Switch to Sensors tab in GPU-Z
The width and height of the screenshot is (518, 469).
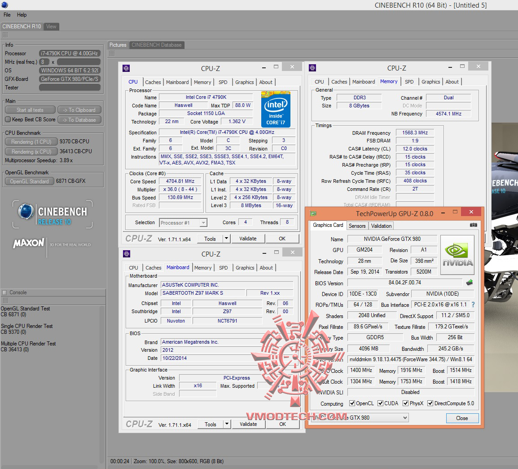[357, 226]
